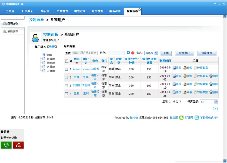The height and width of the screenshot is (163, 227).
Task: Click the blue plus icon beside 角色
Action: click(x=128, y=53)
